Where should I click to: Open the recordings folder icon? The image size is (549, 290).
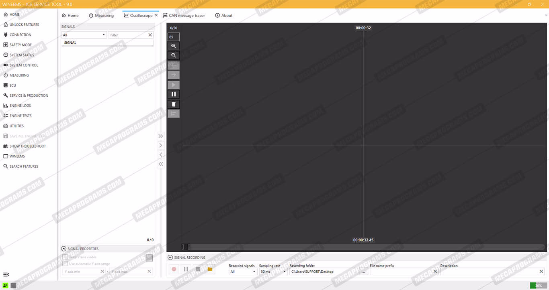[x=210, y=269]
